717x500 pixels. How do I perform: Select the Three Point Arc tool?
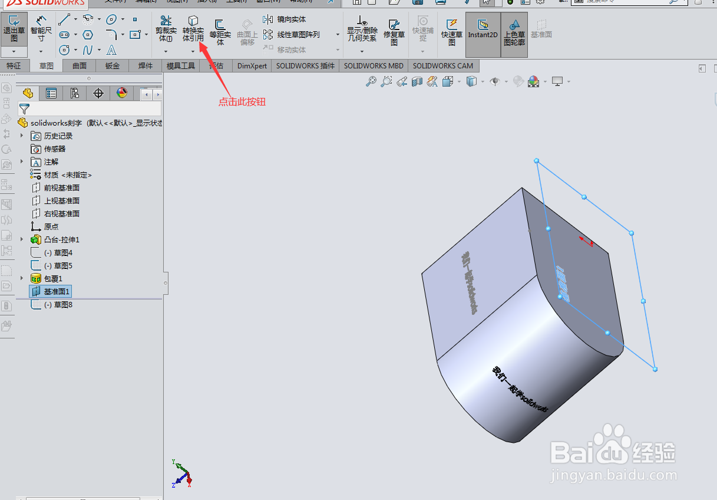[88, 19]
